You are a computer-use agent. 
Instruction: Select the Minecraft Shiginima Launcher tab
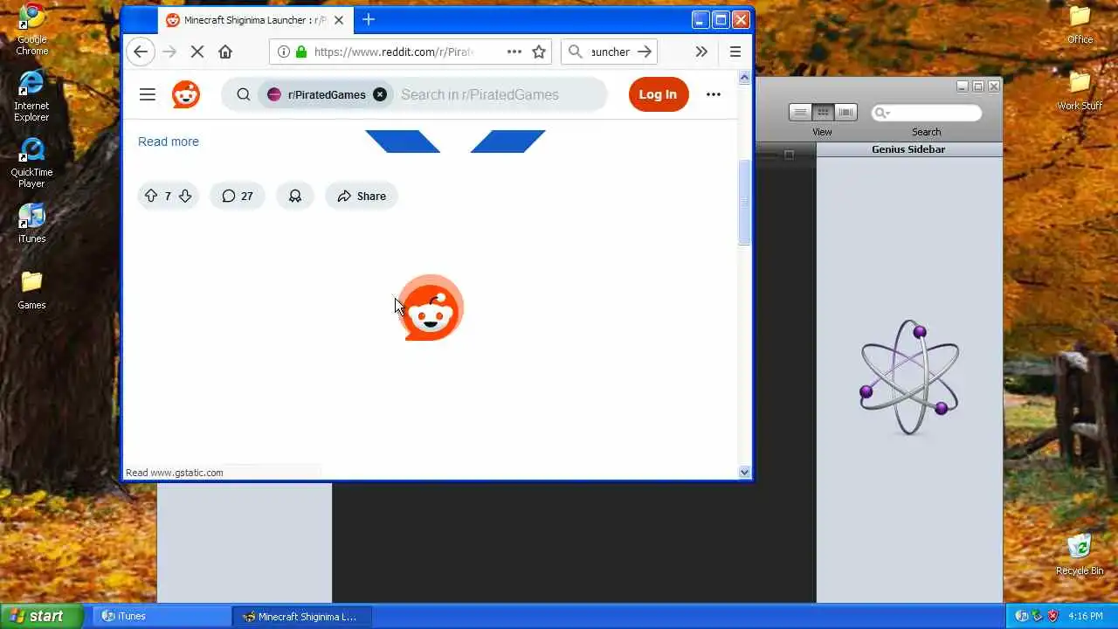tap(255, 20)
